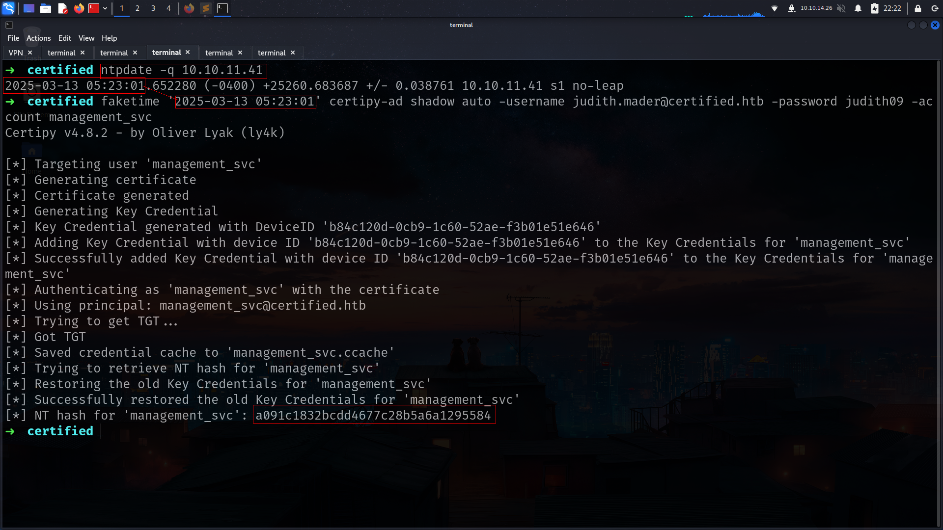Open the battery power indicator
The width and height of the screenshot is (943, 530).
pyautogui.click(x=875, y=8)
